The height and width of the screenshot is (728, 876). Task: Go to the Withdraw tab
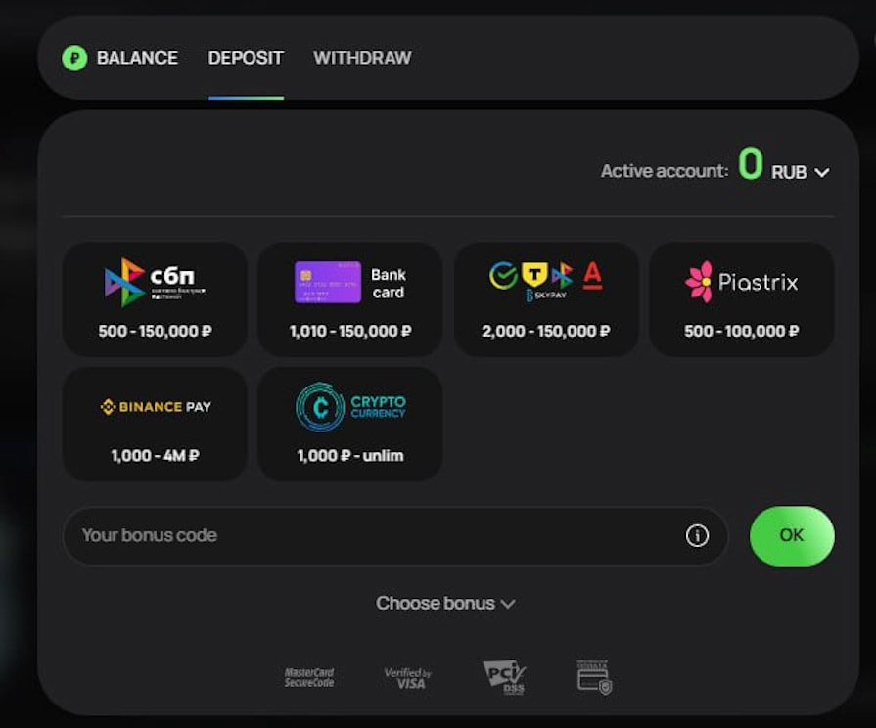[x=362, y=59]
